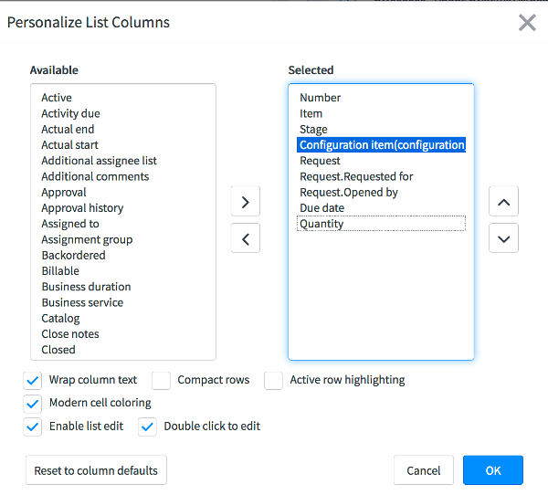
Task: Uncheck the Enable list edit option
Action: click(33, 427)
